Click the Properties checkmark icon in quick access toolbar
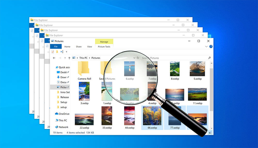 click(x=53, y=52)
